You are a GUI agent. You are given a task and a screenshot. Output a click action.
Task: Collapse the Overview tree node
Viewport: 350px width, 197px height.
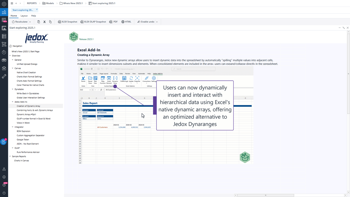[10, 56]
